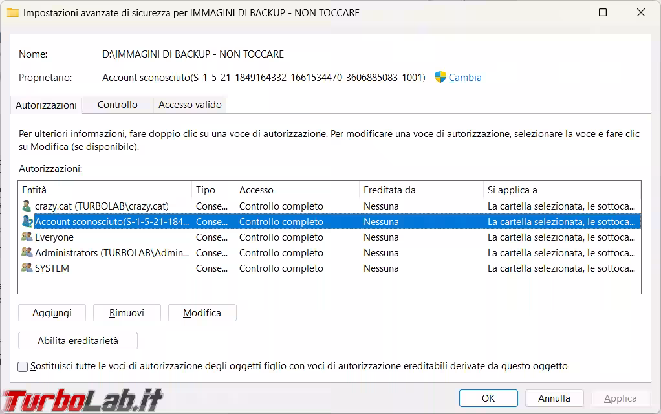Enable replacing child object permission entries checkbox
This screenshot has width=661, height=414.
(x=23, y=367)
